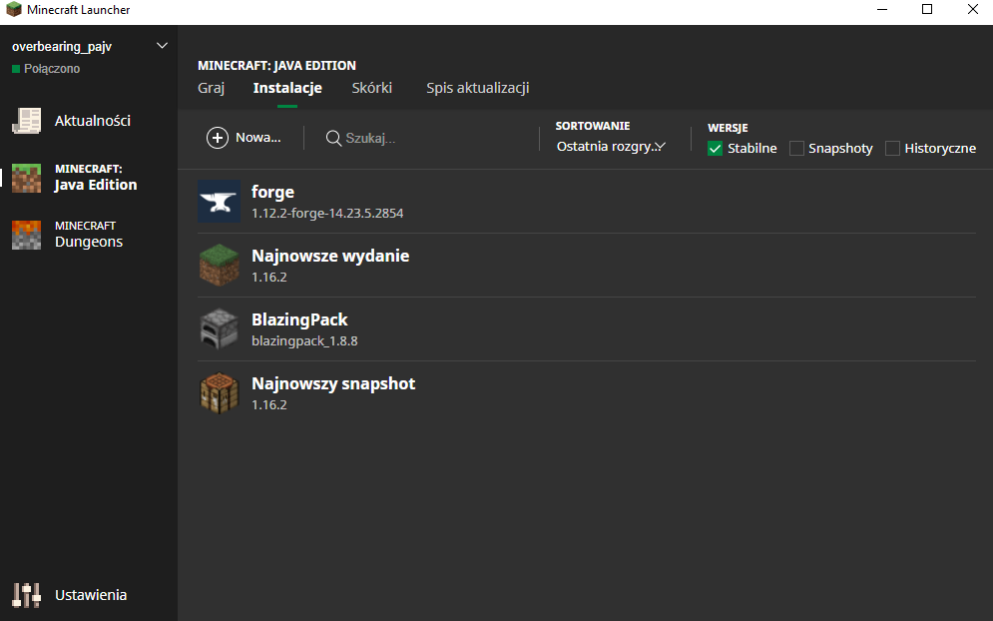993x621 pixels.
Task: Click the 1.12.2-forge-14.23.5.2854 version text
Action: [327, 214]
